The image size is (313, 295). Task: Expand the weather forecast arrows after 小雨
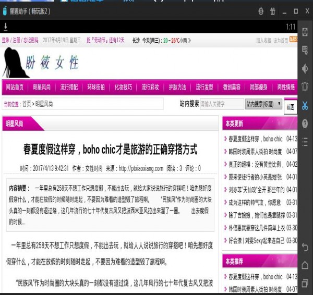point(189,41)
